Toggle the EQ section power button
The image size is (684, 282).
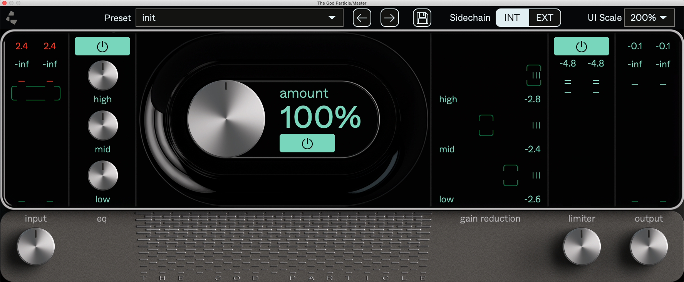(x=102, y=46)
